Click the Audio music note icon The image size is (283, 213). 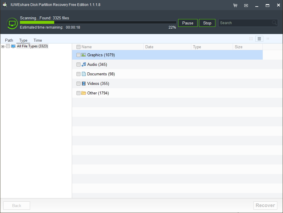[x=84, y=64]
